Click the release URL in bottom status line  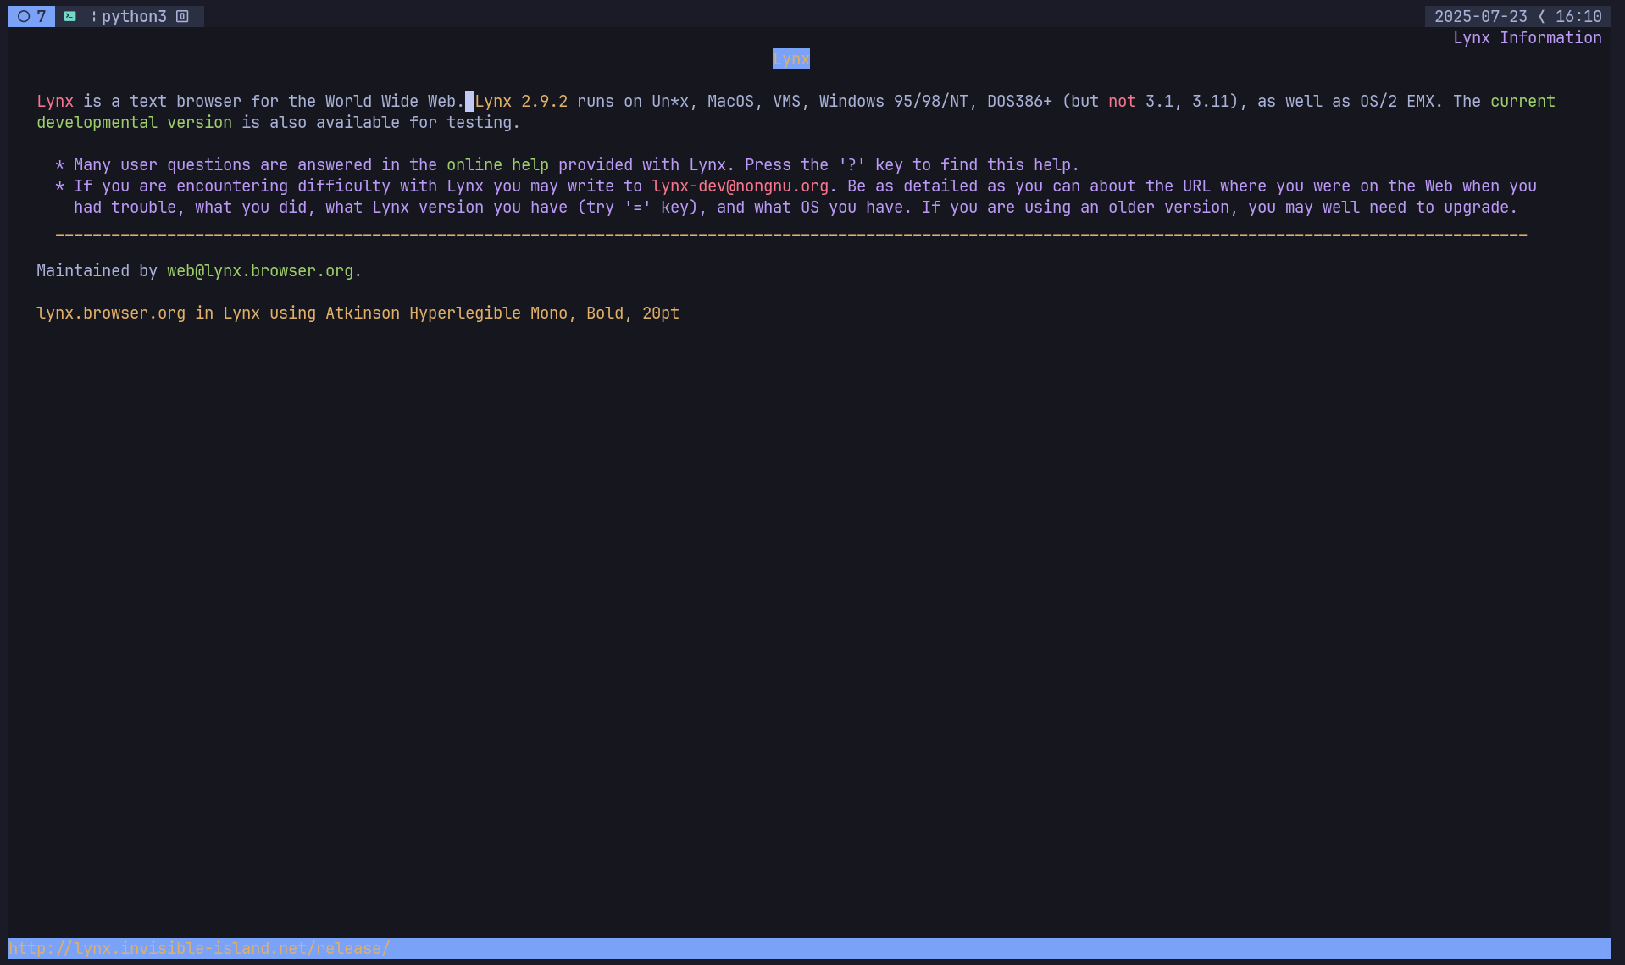199,948
